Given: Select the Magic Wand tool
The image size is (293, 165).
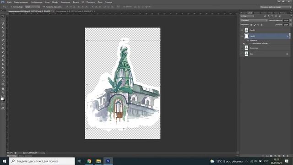Looking at the screenshot, I should 3,27.
